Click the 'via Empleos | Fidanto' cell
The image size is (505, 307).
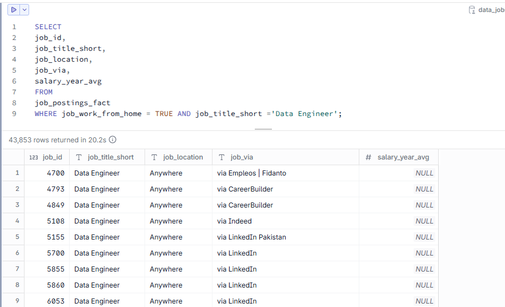coord(286,173)
